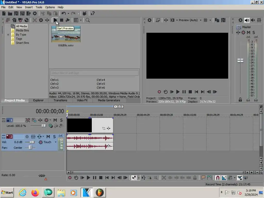Click audio track 2 Pan slider
Image resolution: width=264 pixels, height=198 pixels.
coord(30,147)
